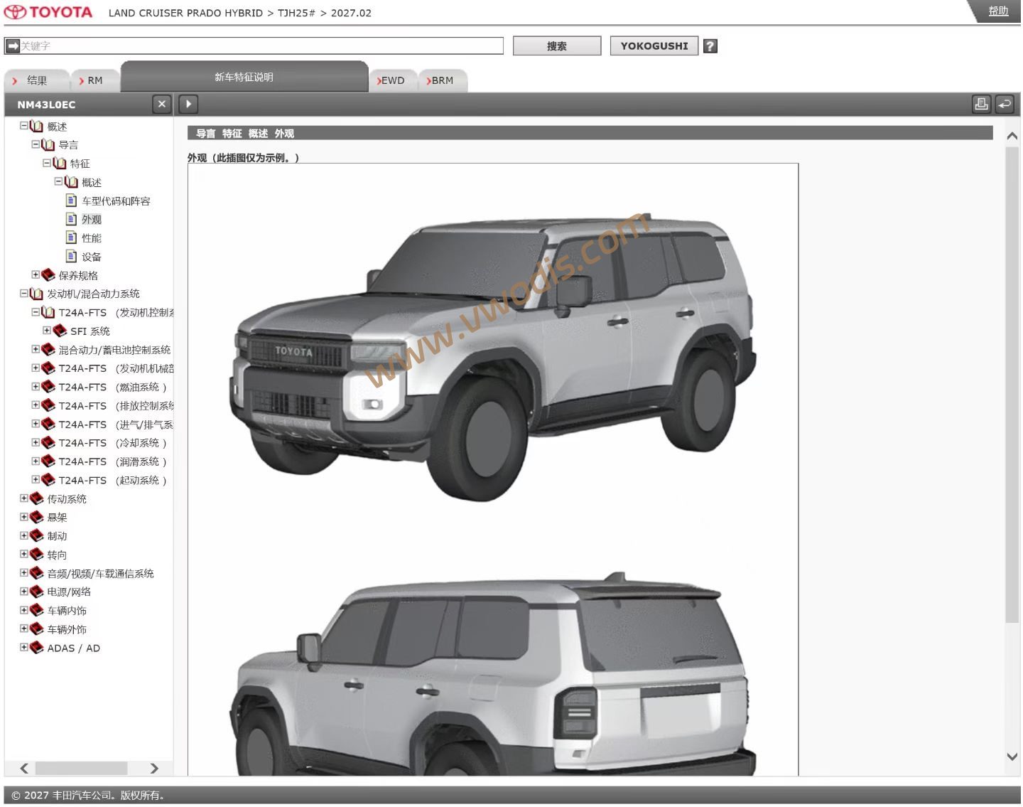Expand the 混合动力/蓄电池控制系统 node

coord(36,349)
